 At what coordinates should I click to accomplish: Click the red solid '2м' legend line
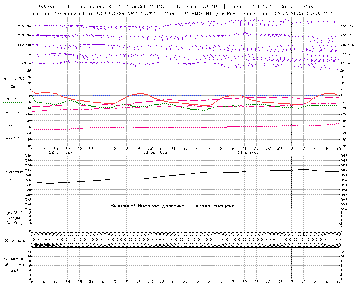pos(13,90)
